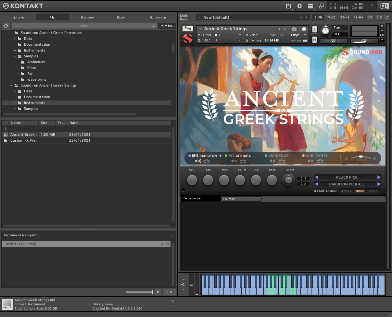Select the Custom FX Presets folder row
392x317 pixels.
pos(86,140)
